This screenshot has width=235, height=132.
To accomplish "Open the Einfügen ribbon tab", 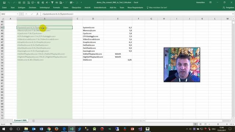I will [x=22, y=7].
